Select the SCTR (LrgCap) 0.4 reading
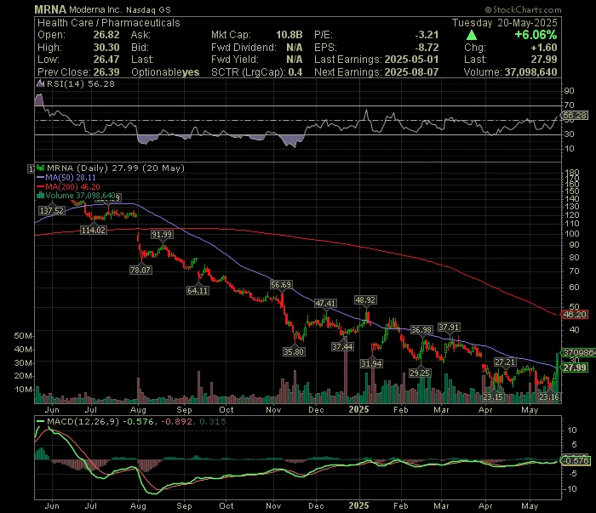596x513 pixels. point(257,72)
